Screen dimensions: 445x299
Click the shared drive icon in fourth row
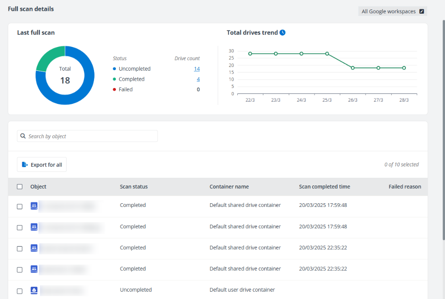click(34, 269)
